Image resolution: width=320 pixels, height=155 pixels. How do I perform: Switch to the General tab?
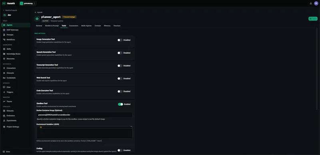click(x=39, y=26)
